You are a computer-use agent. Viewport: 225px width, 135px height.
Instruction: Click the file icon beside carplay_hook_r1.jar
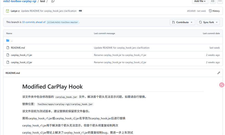[x=8, y=55]
